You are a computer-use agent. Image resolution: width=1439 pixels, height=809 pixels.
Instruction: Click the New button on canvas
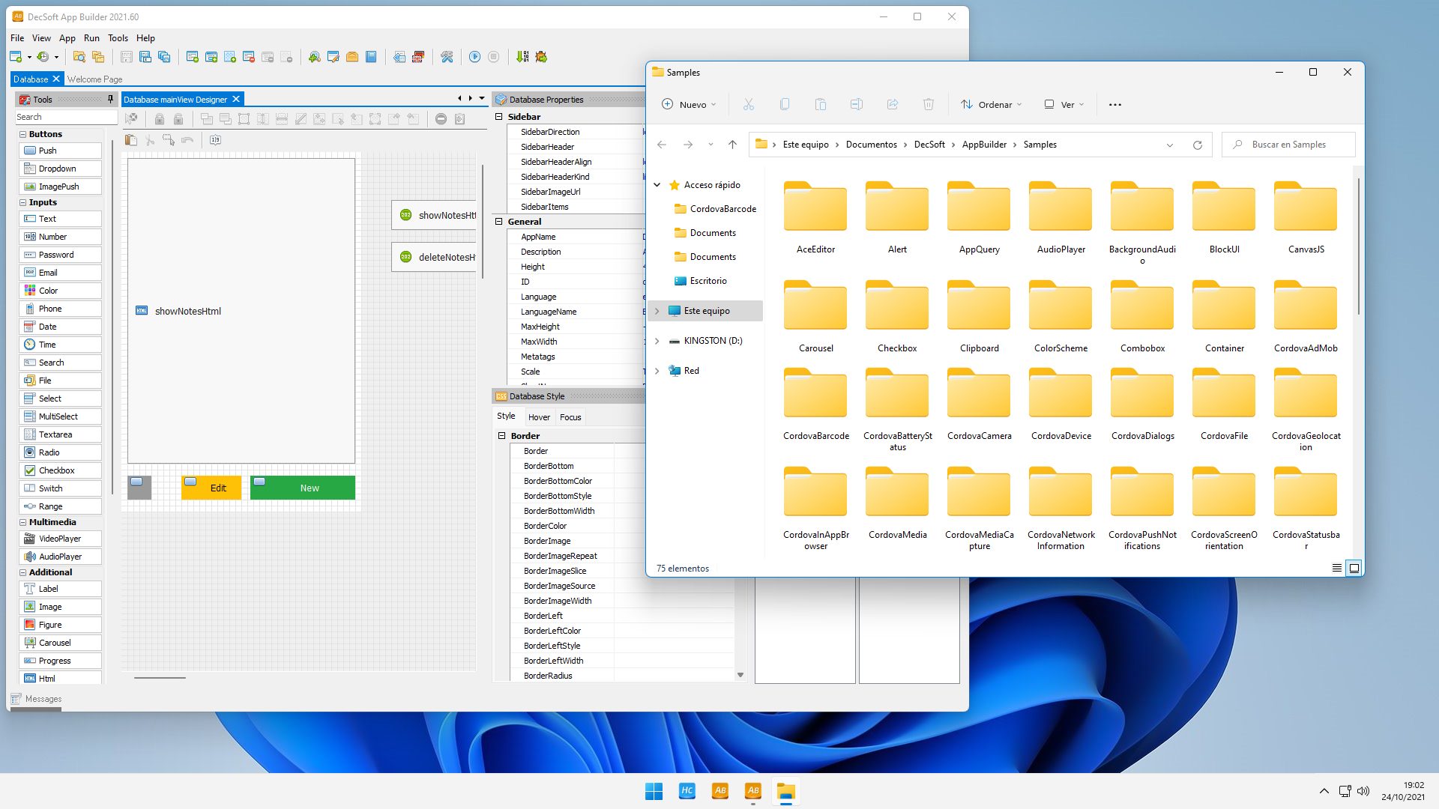click(308, 487)
